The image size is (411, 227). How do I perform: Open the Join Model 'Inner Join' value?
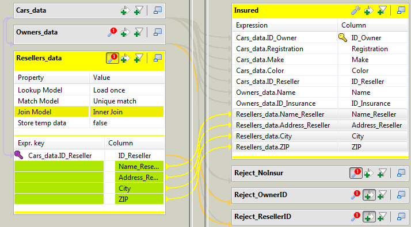click(127, 112)
